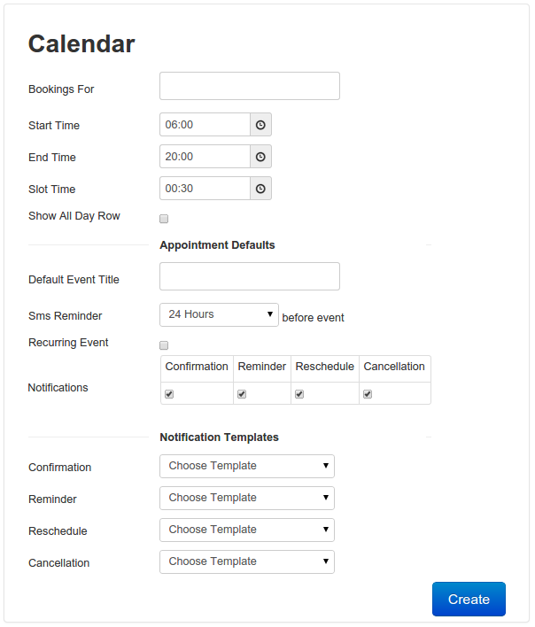Open the Start Time clock picker

coord(260,125)
